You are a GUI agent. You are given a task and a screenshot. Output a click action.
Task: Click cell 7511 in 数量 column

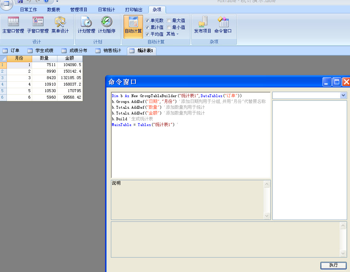coord(44,65)
